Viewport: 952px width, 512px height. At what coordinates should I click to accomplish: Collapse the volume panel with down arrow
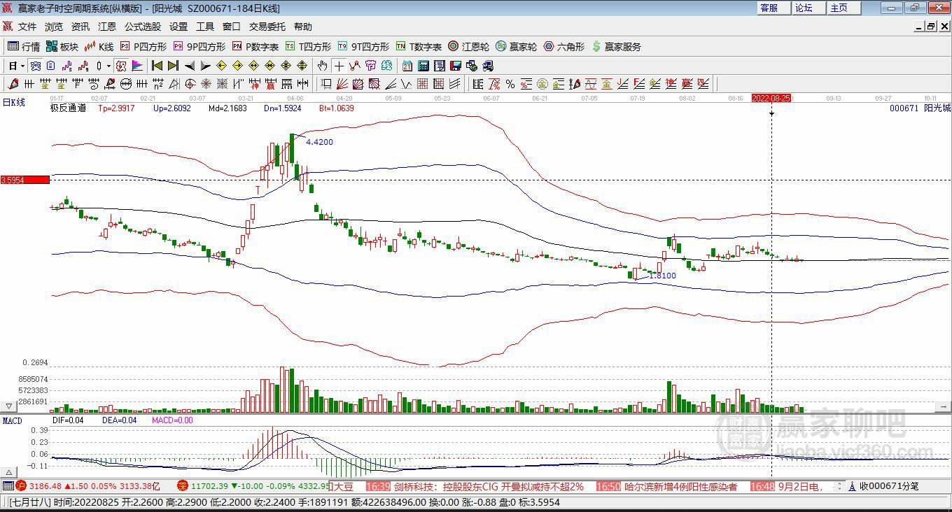pyautogui.click(x=9, y=406)
